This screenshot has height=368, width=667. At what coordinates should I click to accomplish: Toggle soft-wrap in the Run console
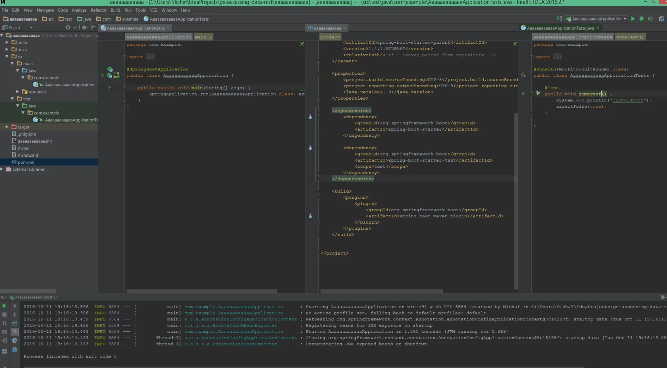(14, 323)
